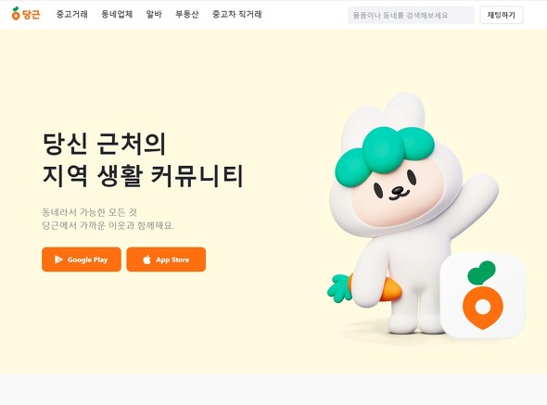Select 중고차 직거래 in navigation

(x=236, y=14)
